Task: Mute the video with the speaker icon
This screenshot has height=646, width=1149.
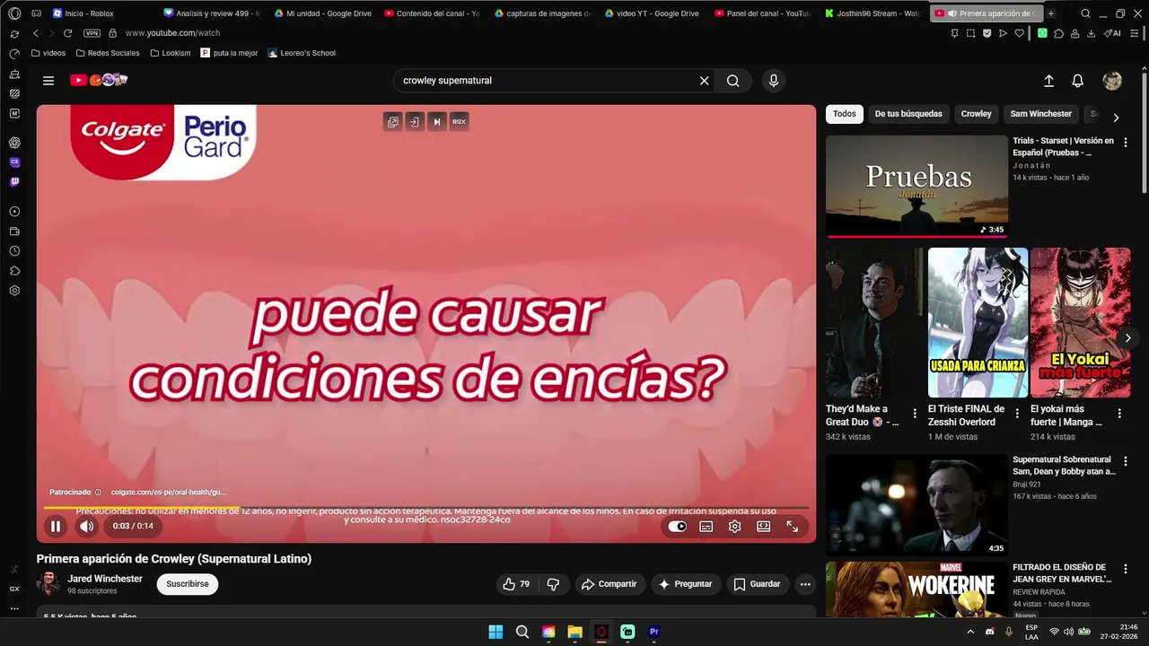Action: pyautogui.click(x=87, y=527)
